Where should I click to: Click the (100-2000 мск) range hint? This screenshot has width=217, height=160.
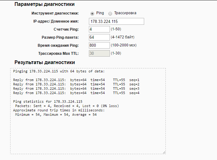tap(123, 45)
